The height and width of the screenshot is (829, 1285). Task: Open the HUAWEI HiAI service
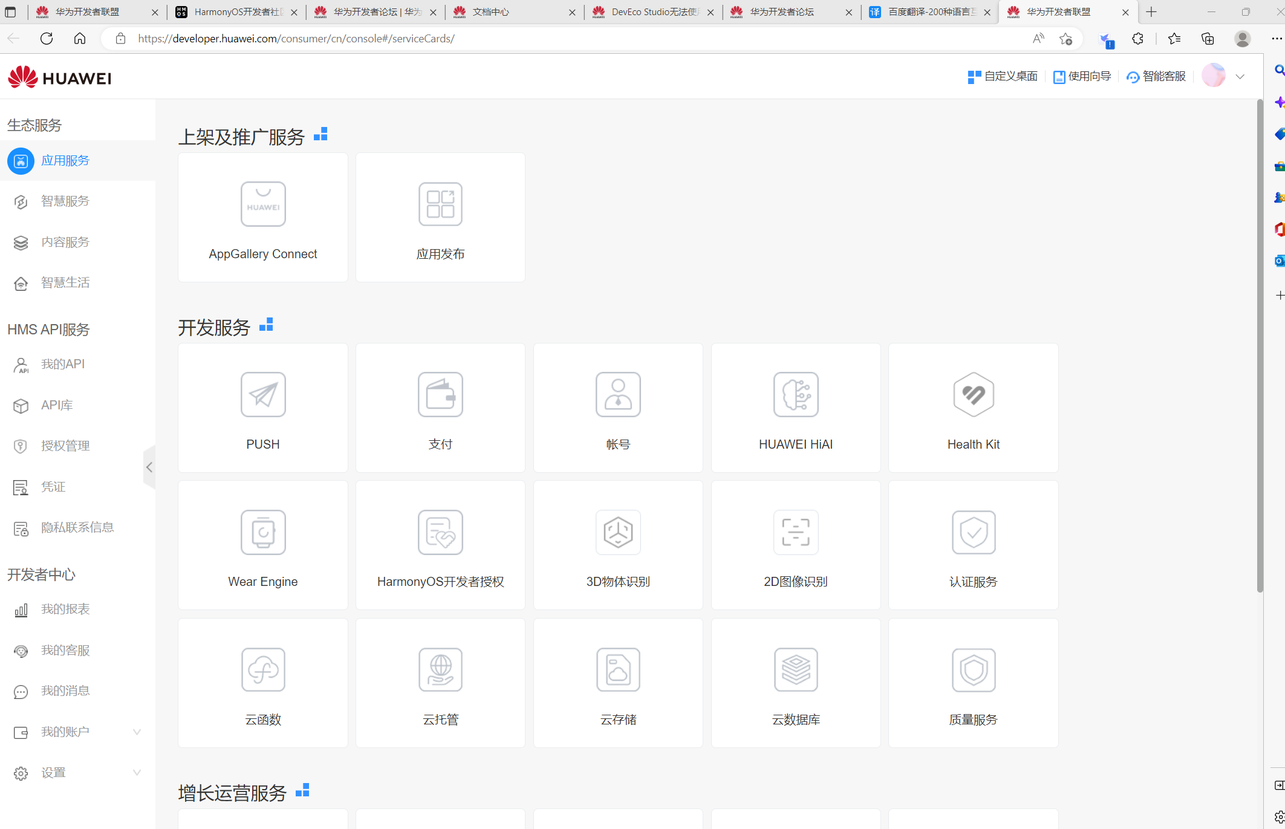coord(796,408)
